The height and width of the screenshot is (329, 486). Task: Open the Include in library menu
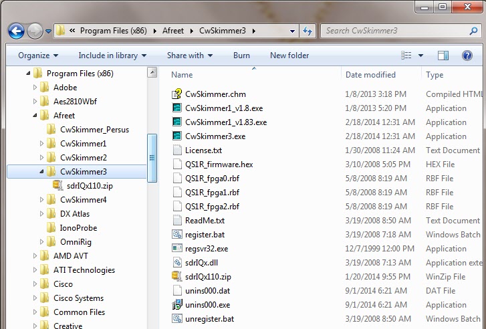coord(112,56)
